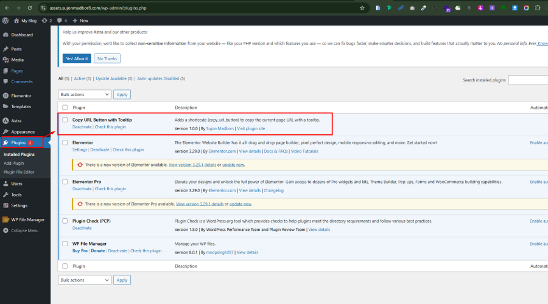This screenshot has width=548, height=304.
Task: Click the Plugins plug icon
Action: (5, 143)
